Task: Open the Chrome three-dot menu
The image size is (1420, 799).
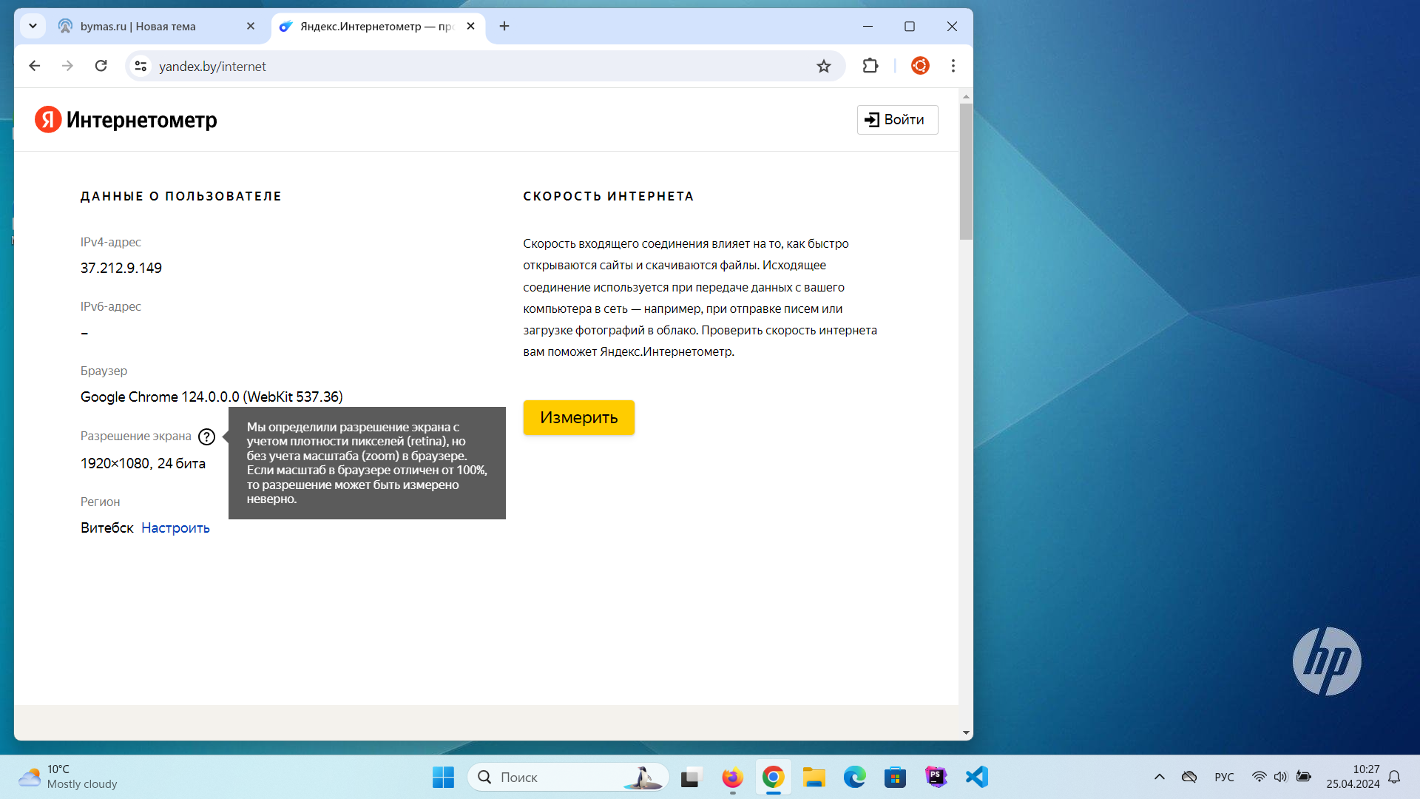Action: coord(953,66)
